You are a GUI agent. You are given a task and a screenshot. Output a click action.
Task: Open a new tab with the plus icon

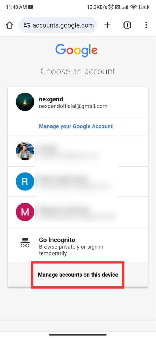coord(107,25)
